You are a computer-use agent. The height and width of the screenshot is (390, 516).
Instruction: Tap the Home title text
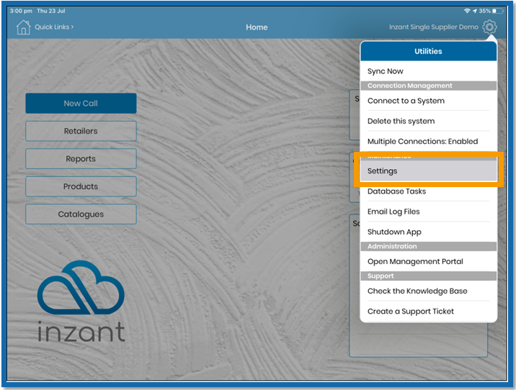pyautogui.click(x=257, y=27)
